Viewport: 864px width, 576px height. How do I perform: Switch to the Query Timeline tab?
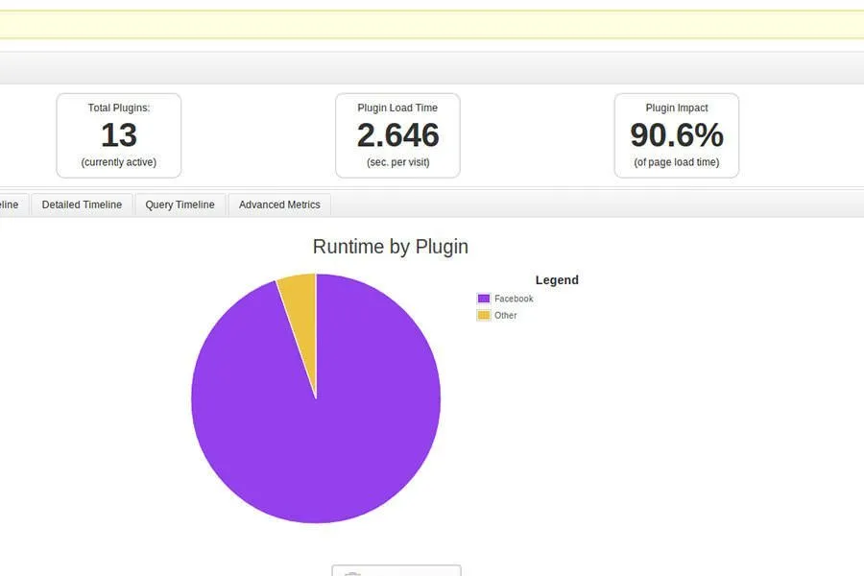[x=180, y=204]
